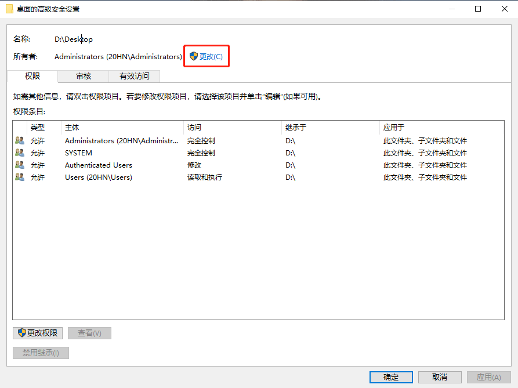
Task: Switch to the 有效访问 tab
Action: tap(134, 76)
